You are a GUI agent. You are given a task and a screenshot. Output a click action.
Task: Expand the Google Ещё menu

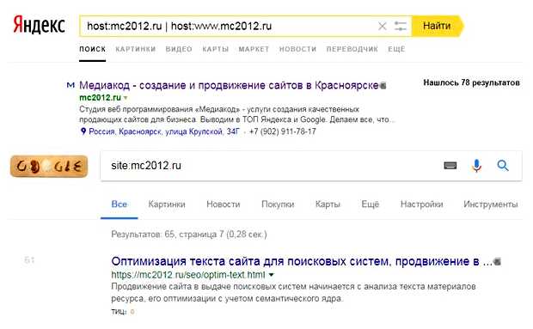click(x=370, y=204)
